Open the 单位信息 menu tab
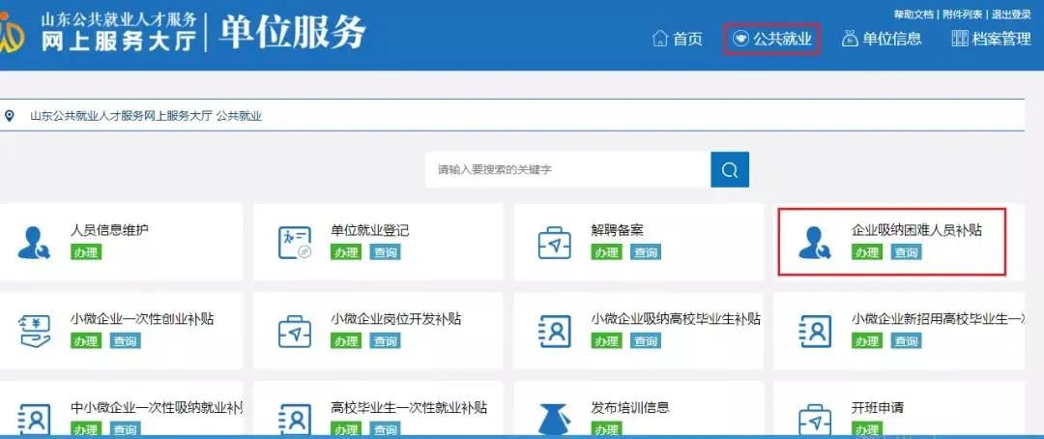Screen dimensions: 1044x439 coord(882,39)
